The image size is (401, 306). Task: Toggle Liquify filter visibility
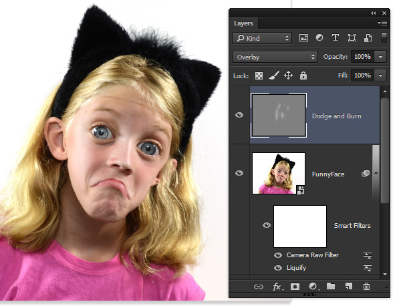coord(278,268)
